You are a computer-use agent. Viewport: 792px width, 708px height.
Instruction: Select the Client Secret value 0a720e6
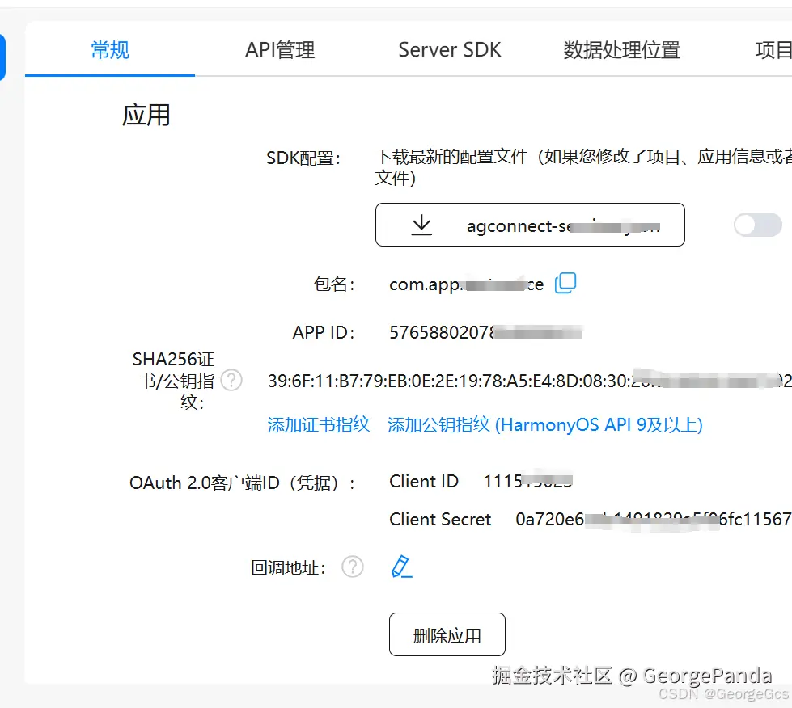653,519
